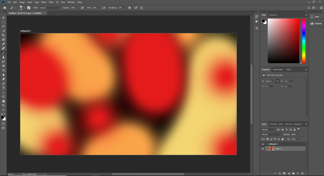324x176 pixels.
Task: Toggle pressure for opacity
Action: click(82, 8)
